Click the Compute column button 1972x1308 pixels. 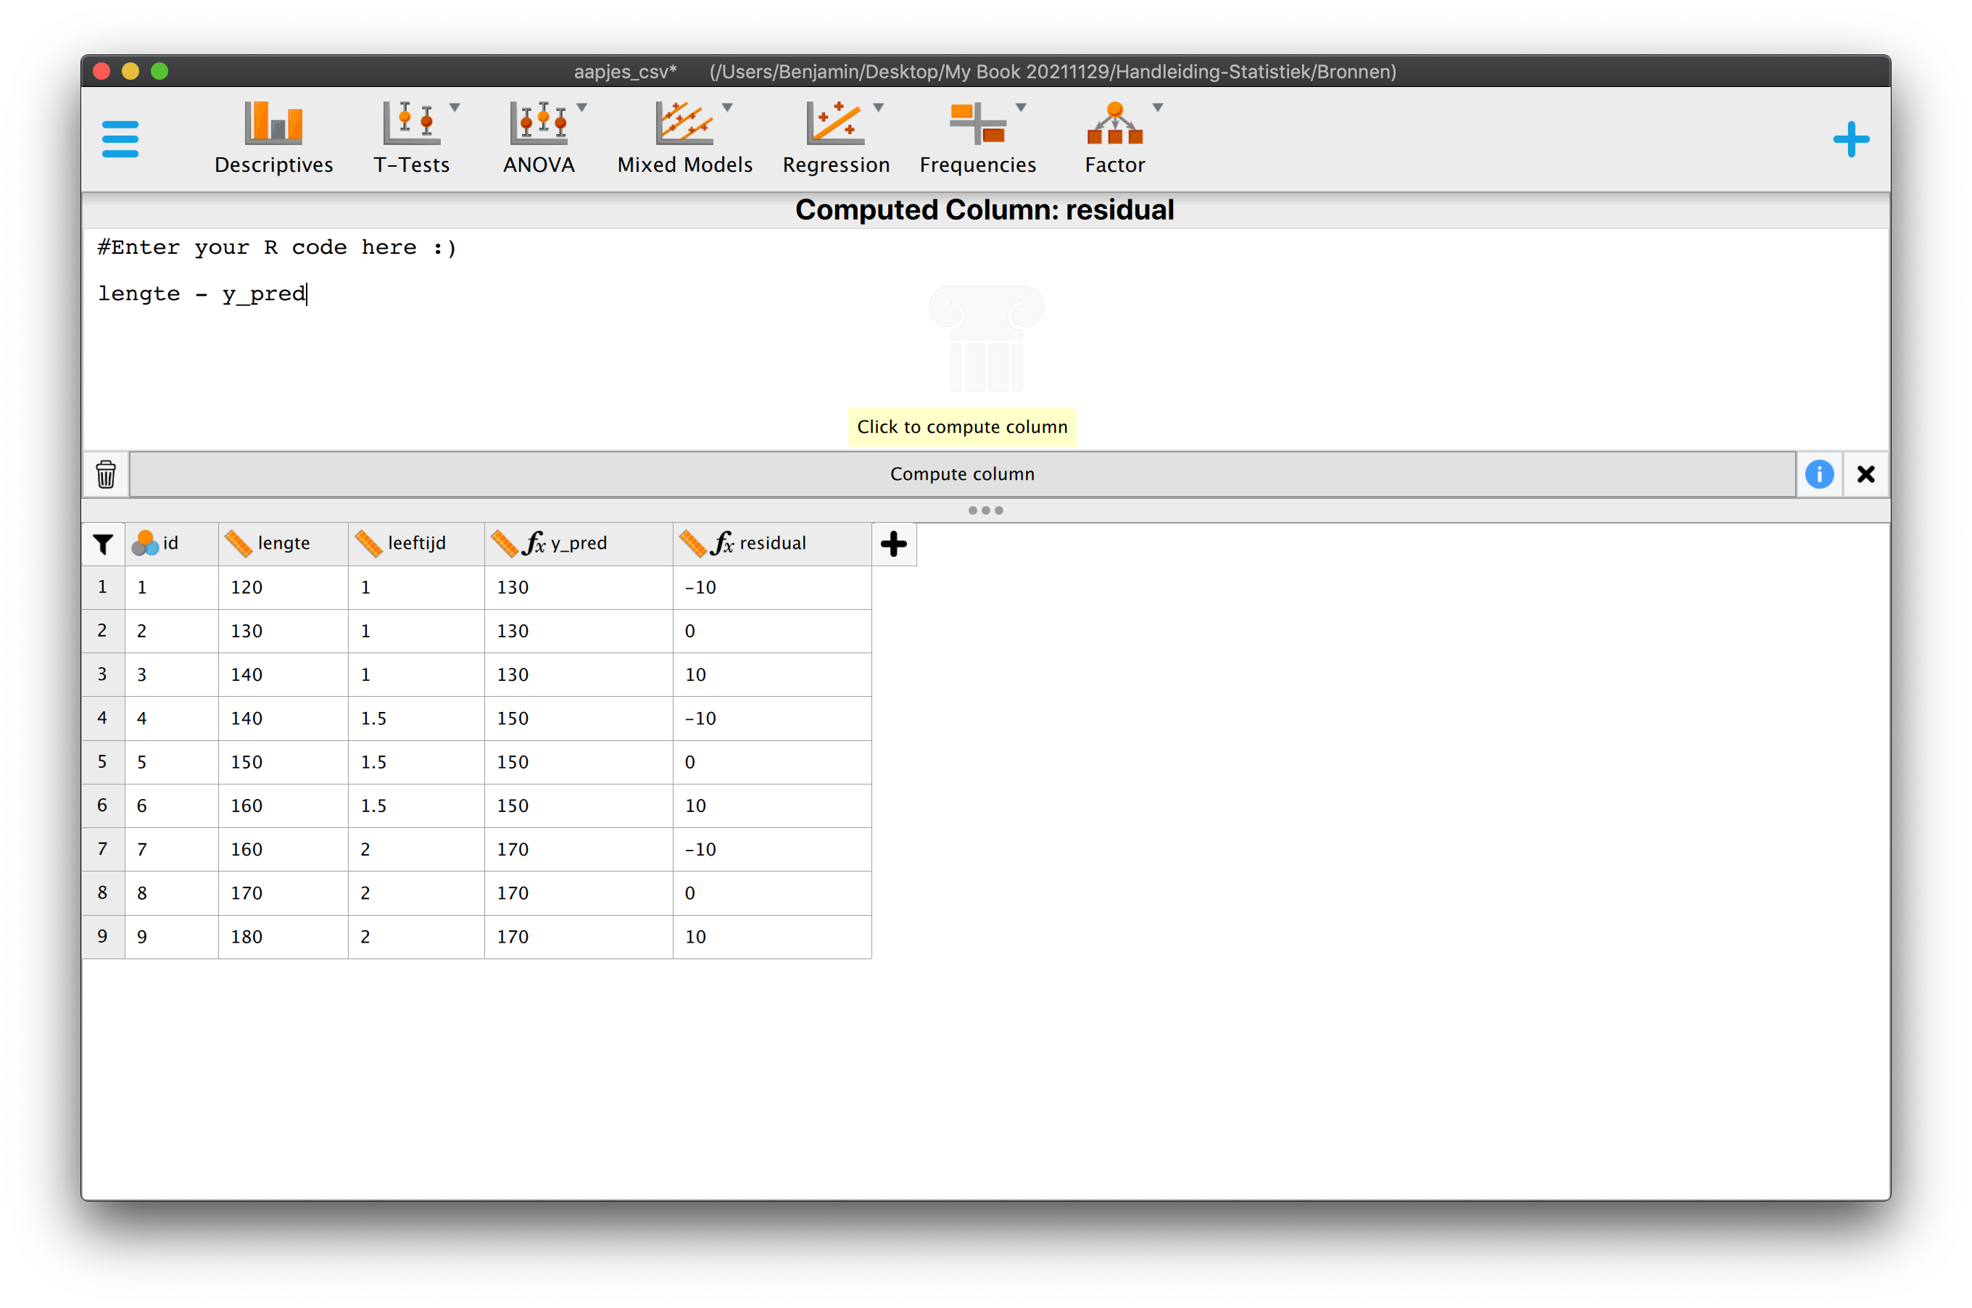tap(962, 473)
